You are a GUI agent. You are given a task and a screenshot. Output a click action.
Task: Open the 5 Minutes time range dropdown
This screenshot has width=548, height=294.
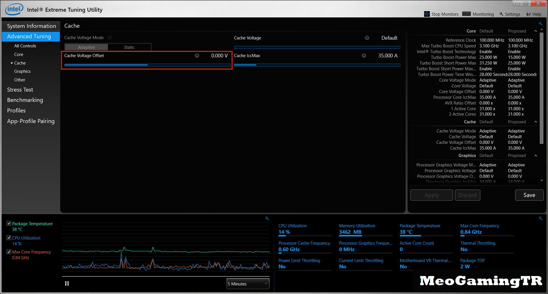point(248,284)
